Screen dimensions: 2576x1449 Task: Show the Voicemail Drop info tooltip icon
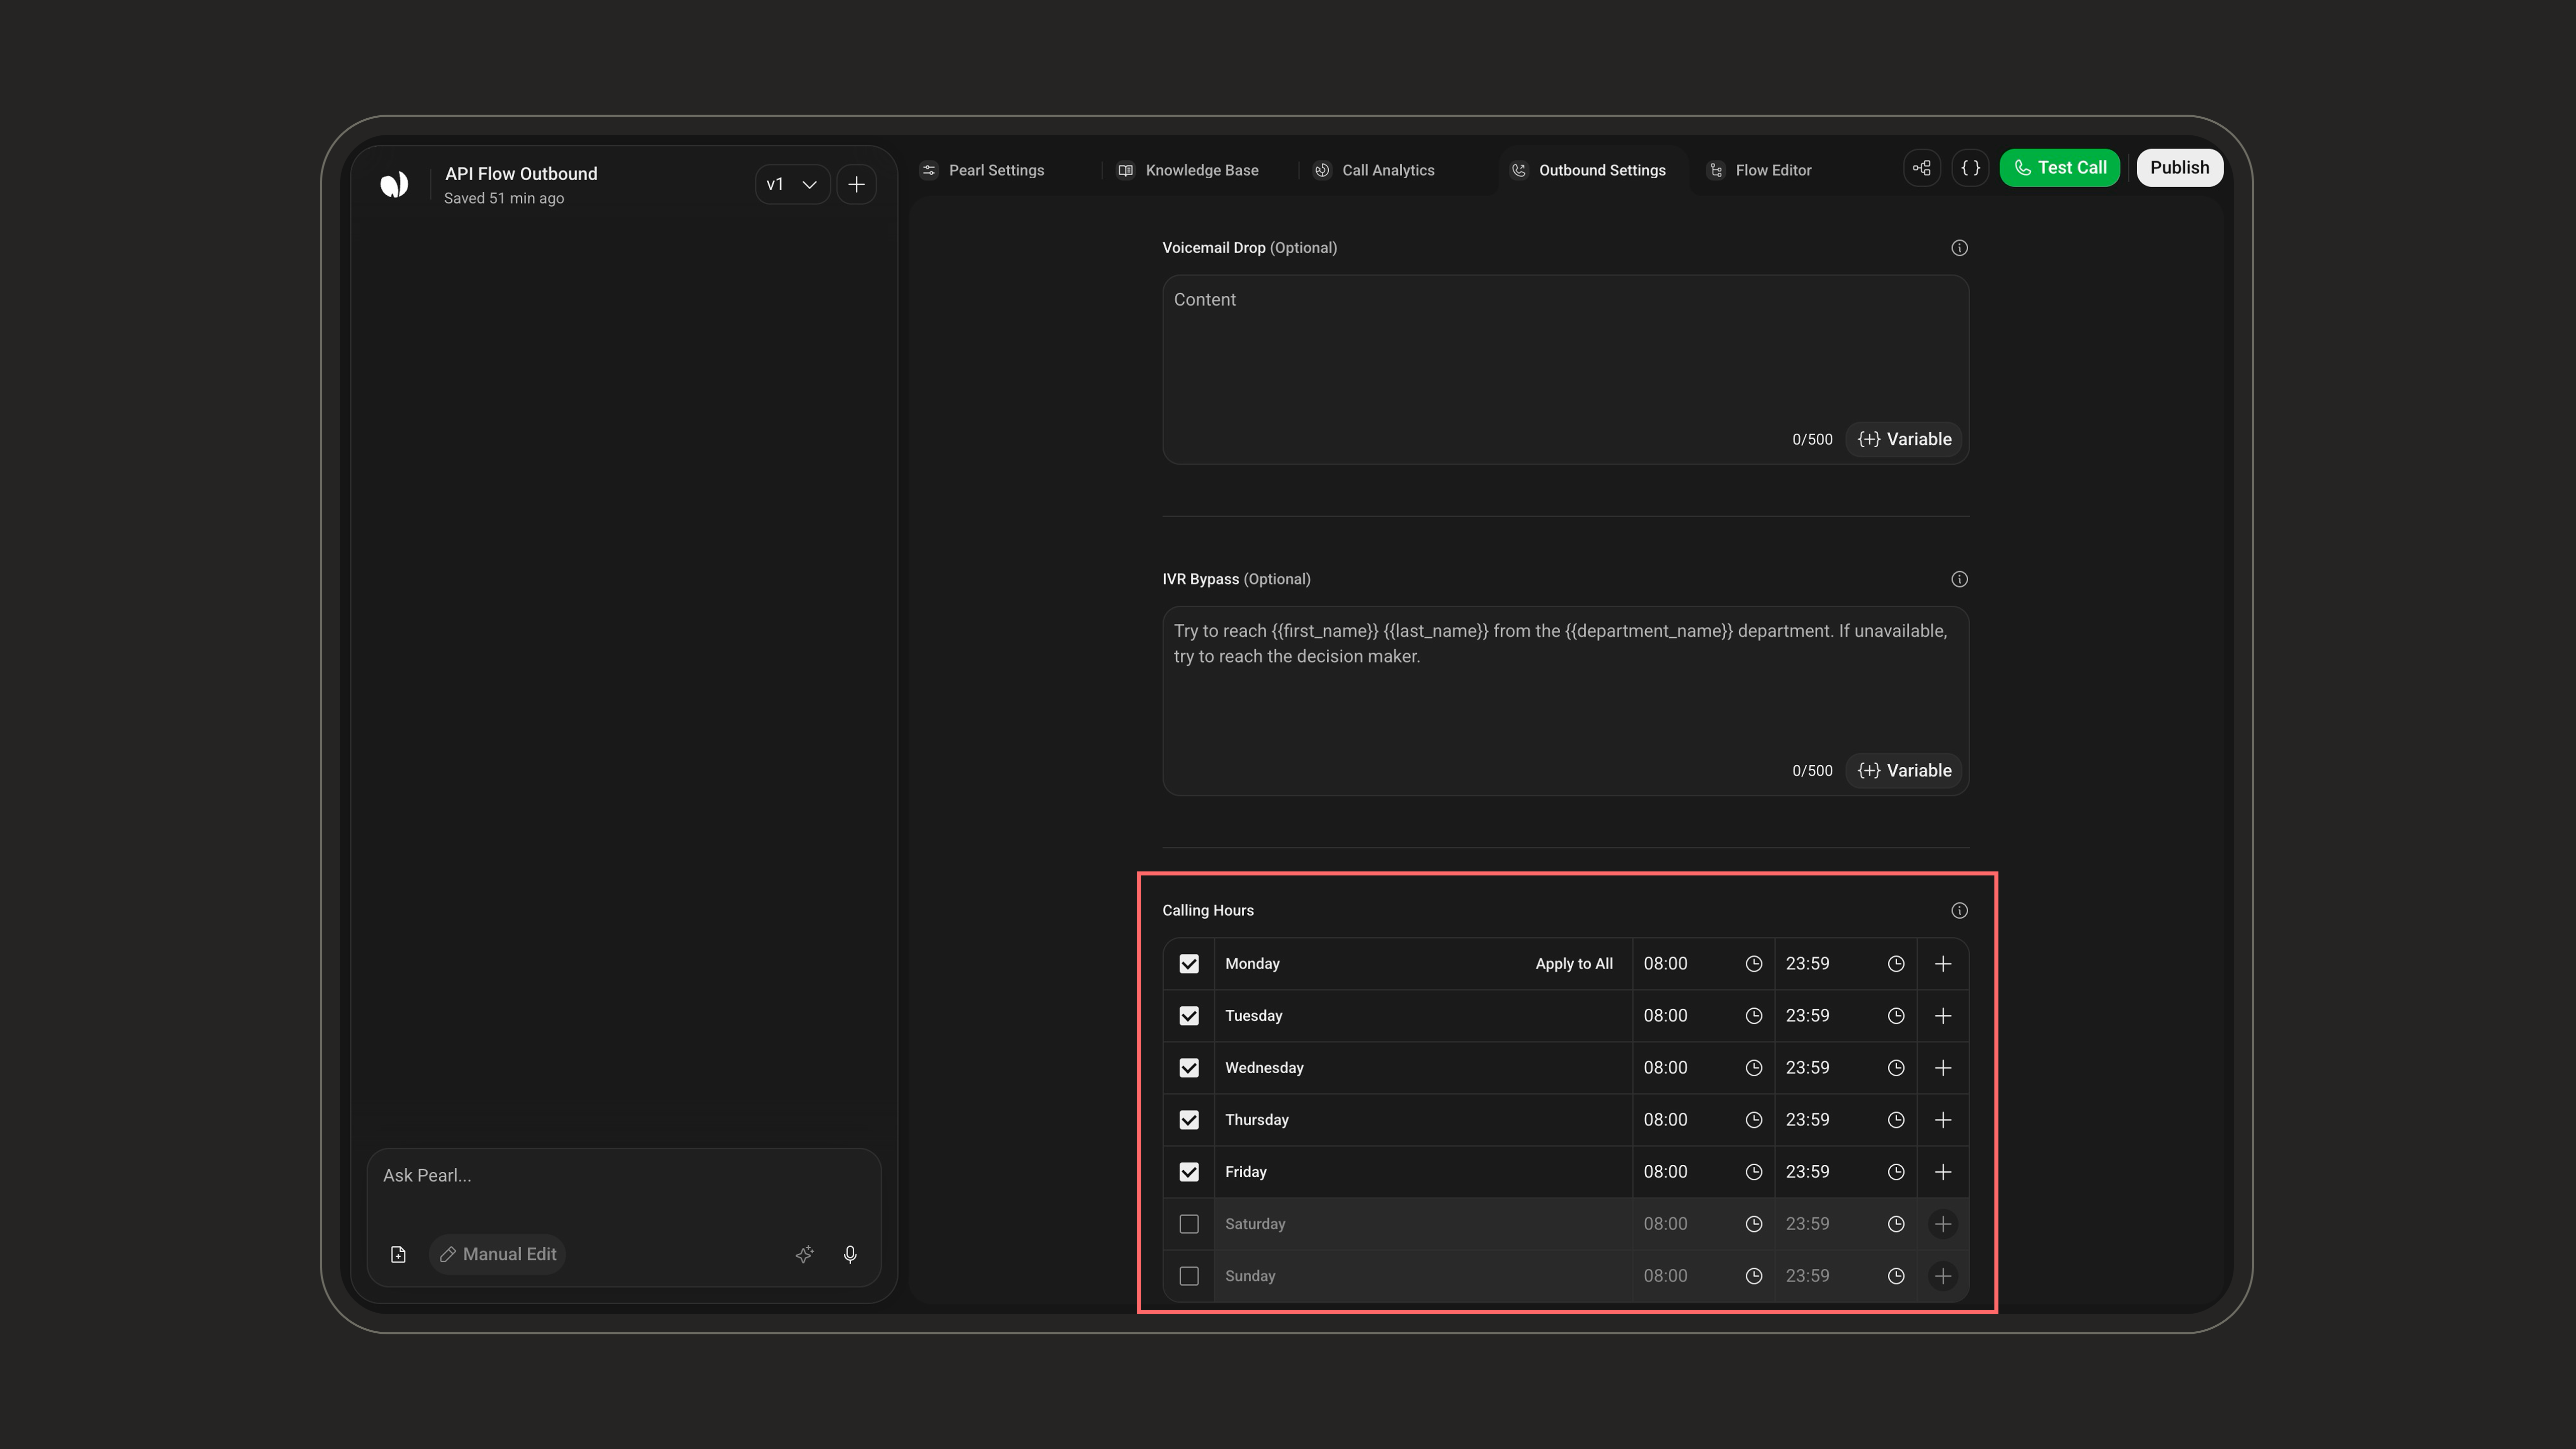click(1959, 248)
